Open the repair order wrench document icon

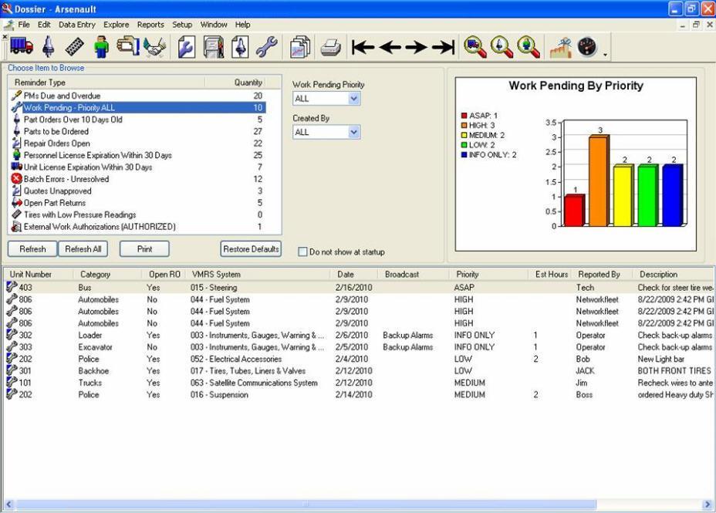[186, 47]
